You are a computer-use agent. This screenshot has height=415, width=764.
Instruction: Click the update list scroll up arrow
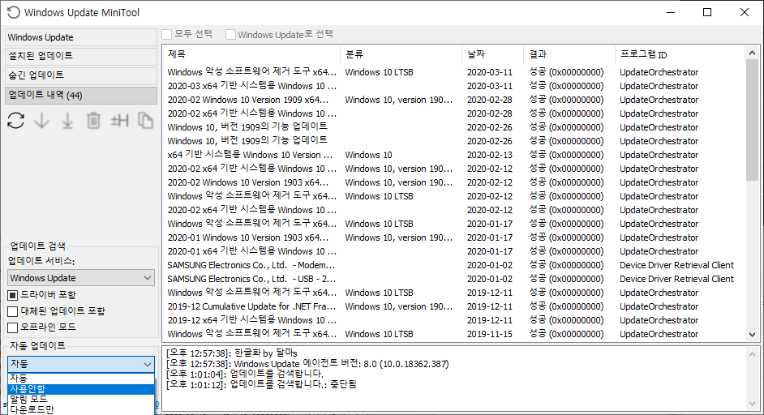pos(752,53)
